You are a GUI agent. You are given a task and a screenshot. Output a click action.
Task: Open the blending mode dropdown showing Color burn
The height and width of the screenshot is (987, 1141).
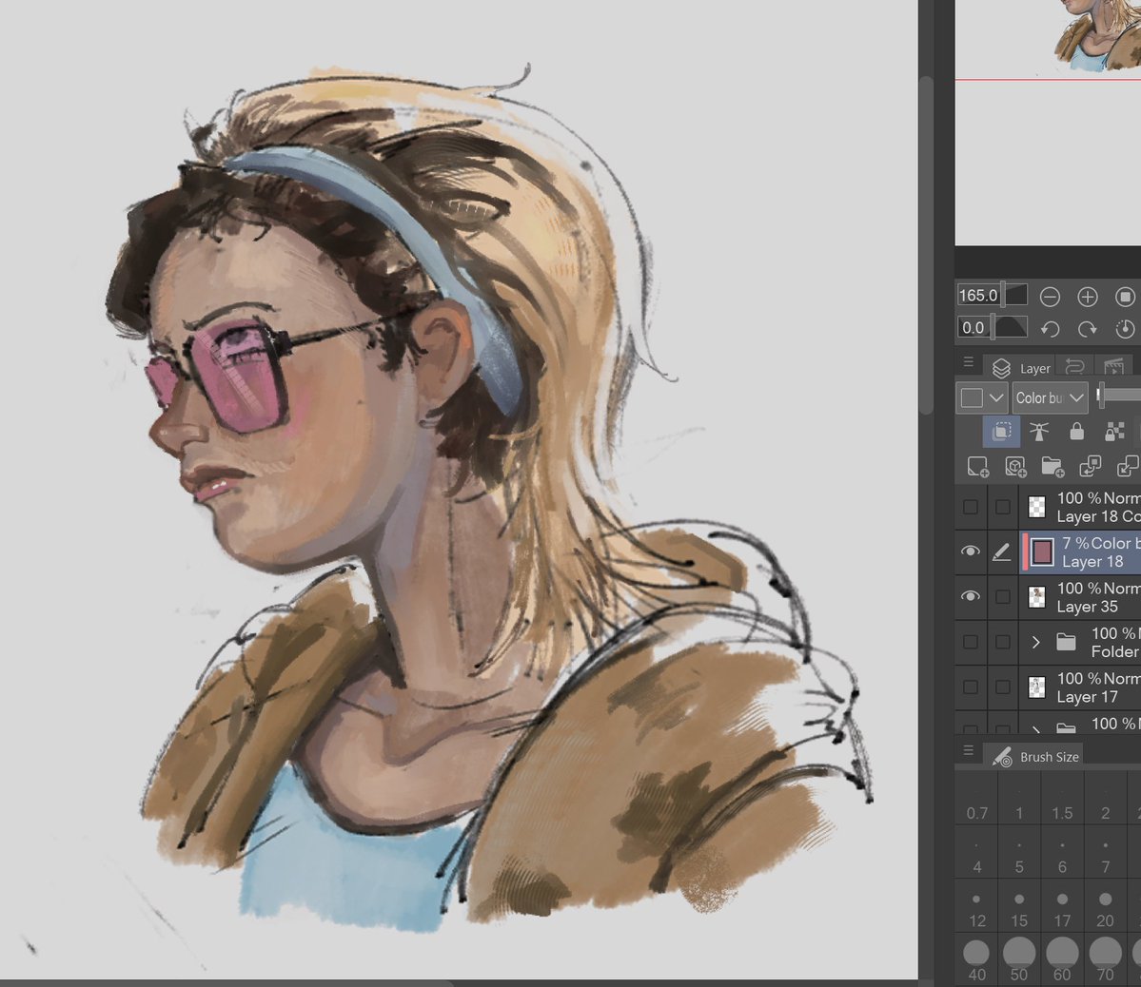pos(1050,397)
